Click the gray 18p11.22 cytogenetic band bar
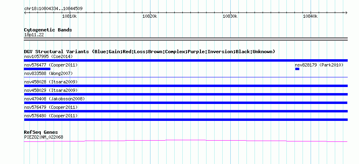This screenshot has width=359, height=164. (x=186, y=39)
